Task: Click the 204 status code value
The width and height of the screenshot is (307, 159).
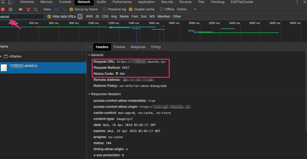Action: [x=122, y=74]
